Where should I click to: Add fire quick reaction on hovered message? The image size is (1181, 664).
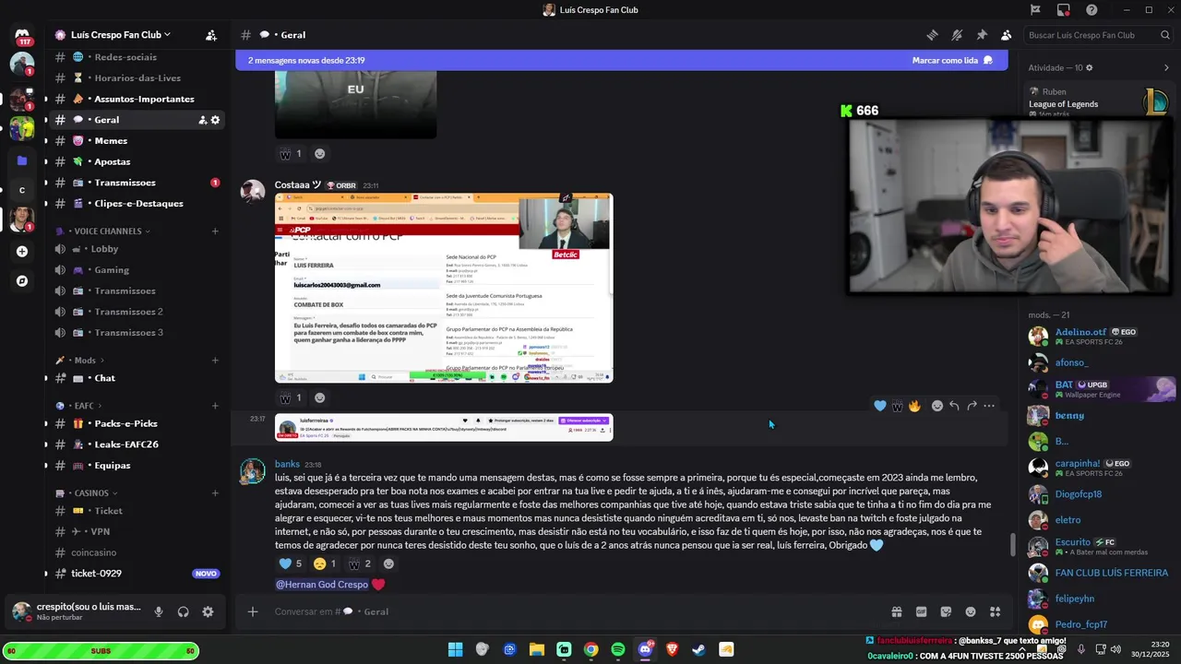pos(914,406)
